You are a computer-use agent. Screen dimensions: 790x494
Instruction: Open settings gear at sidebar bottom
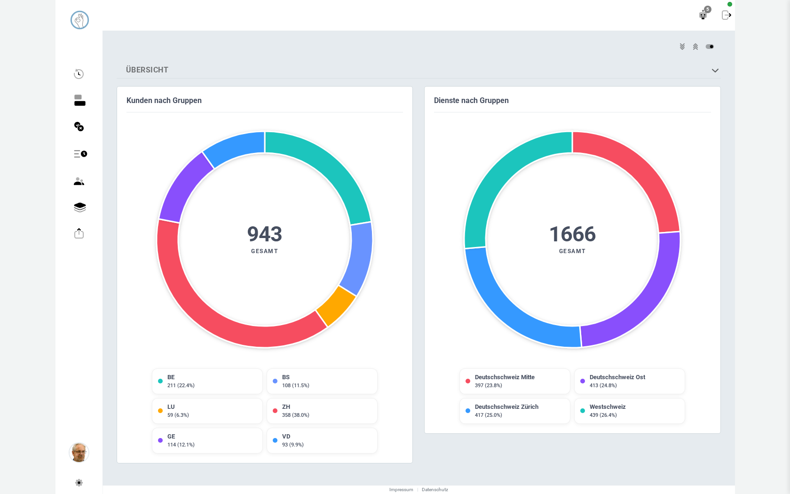coord(79,483)
